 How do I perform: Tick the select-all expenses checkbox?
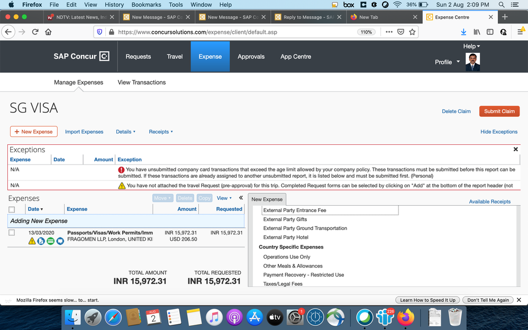12,209
